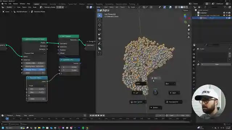
Task: Open the Edit menu
Action: (x=10, y=4)
